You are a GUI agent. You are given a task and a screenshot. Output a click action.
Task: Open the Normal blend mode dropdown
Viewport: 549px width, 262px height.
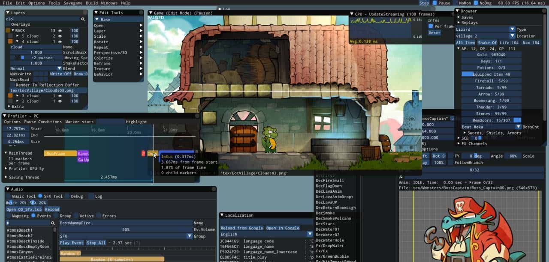pos(59,68)
